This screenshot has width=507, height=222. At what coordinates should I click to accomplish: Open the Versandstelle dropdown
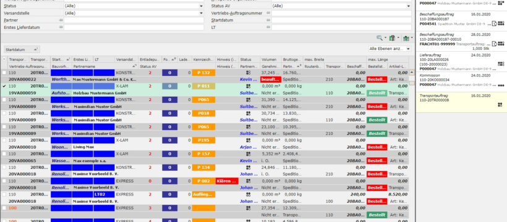(x=201, y=13)
